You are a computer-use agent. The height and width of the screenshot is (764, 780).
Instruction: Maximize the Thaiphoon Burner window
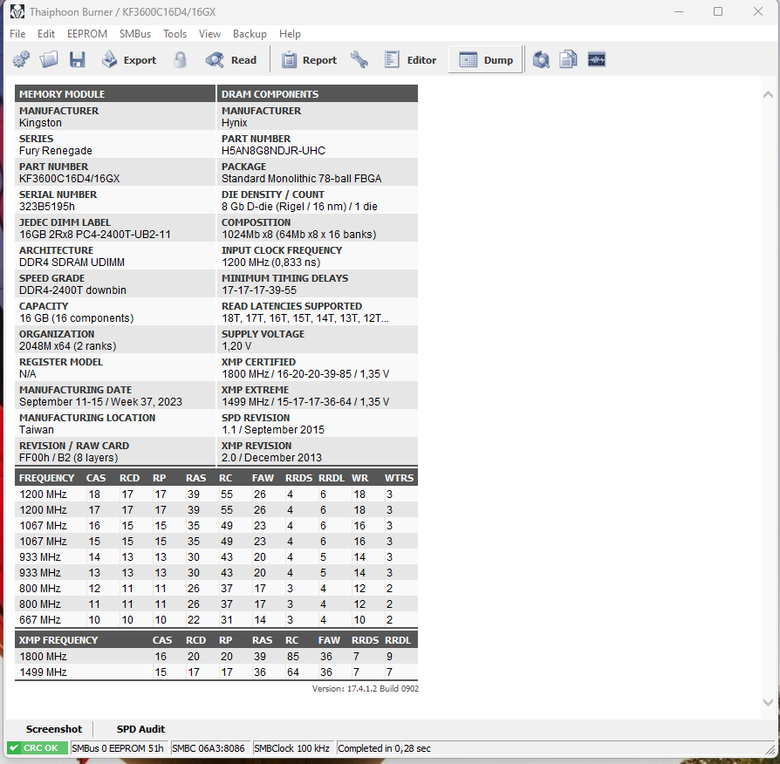[718, 11]
